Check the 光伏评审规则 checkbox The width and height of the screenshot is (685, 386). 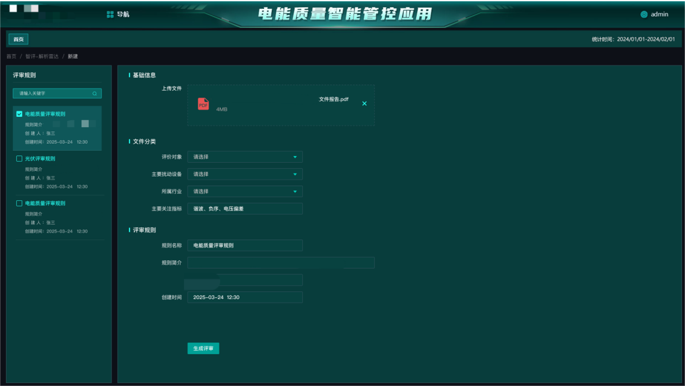(x=20, y=159)
